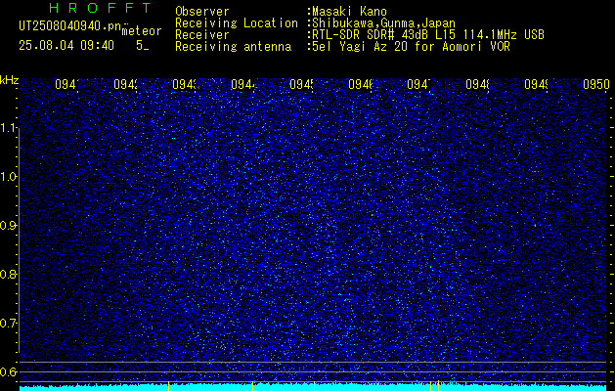Click the date 25.08.04 09:40
Viewport: 615px width, 391px height.
coord(66,46)
